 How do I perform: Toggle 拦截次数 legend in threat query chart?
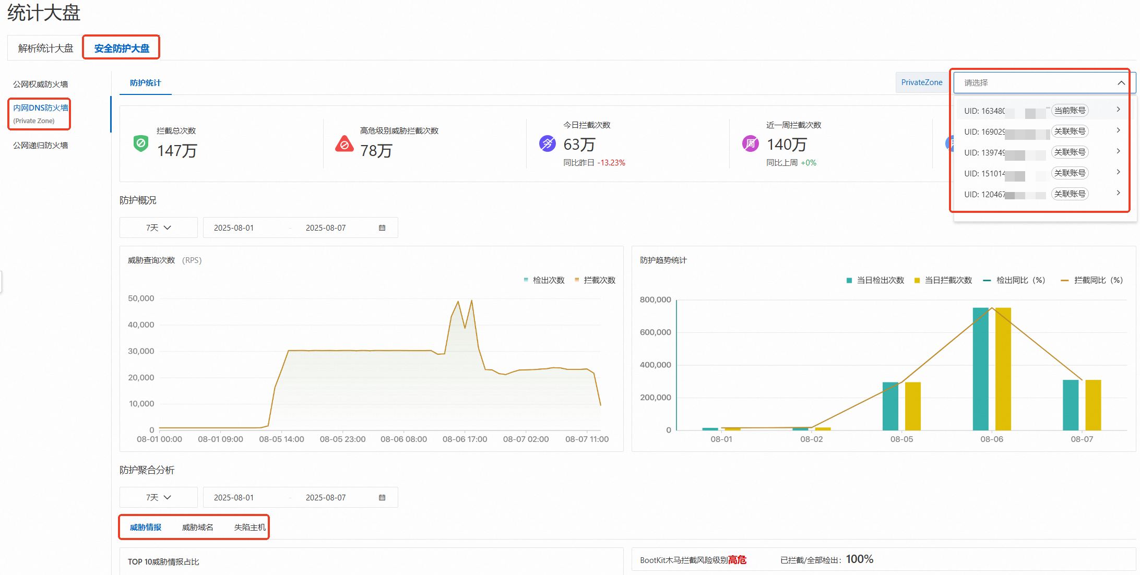[x=595, y=280]
